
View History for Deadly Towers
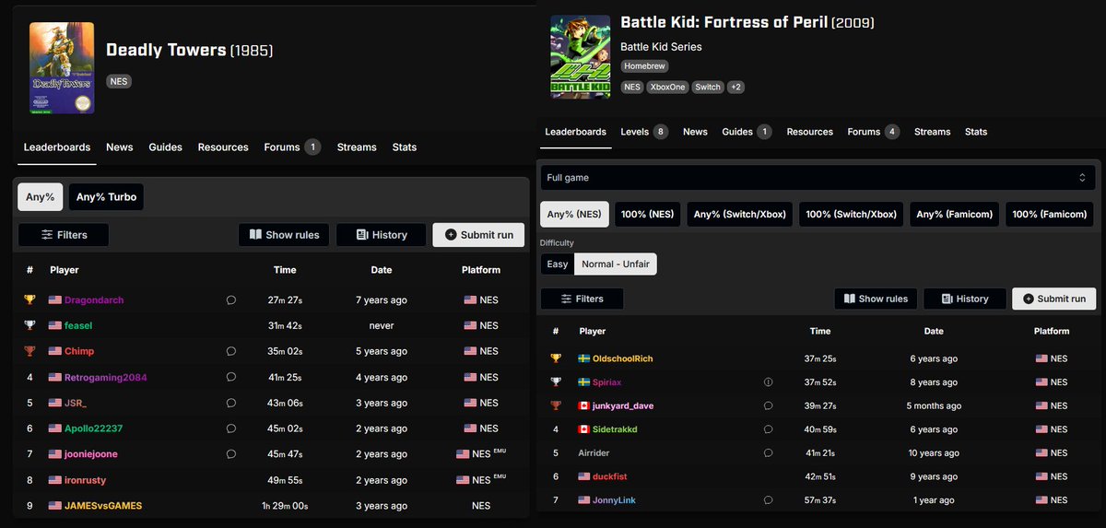coord(381,235)
